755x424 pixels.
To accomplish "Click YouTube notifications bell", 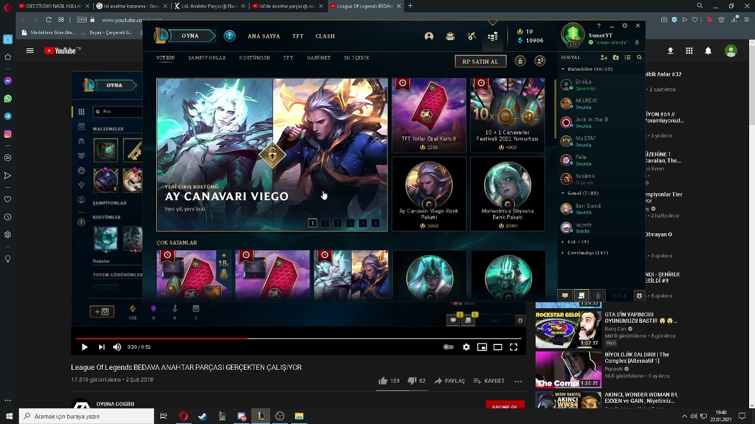I will tap(708, 51).
